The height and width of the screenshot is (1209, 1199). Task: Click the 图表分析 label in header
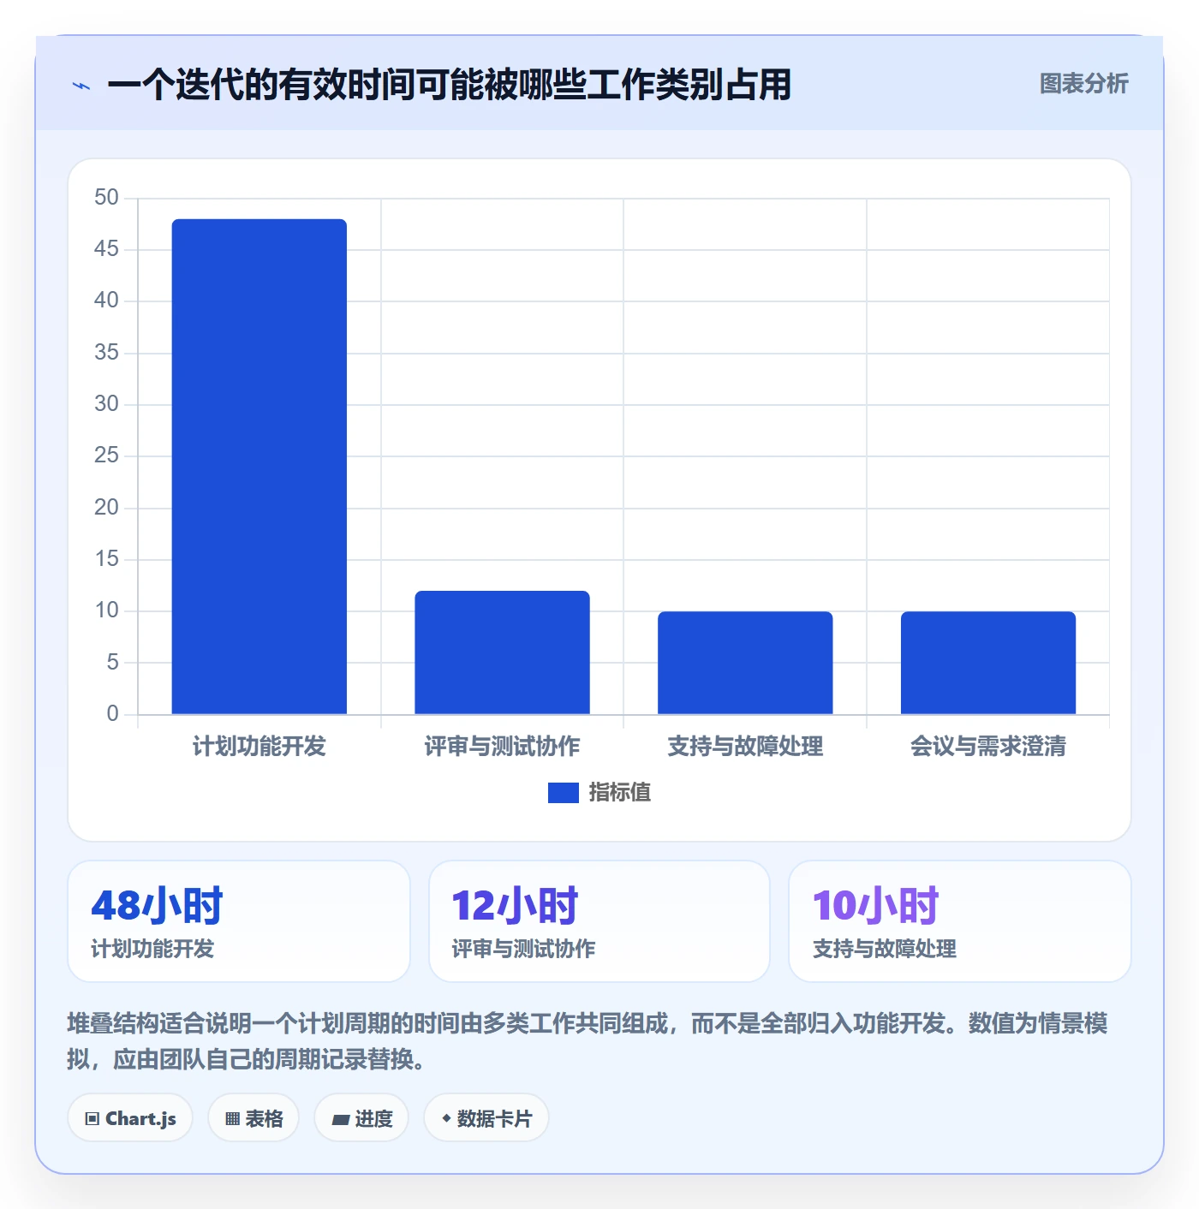1083,84
